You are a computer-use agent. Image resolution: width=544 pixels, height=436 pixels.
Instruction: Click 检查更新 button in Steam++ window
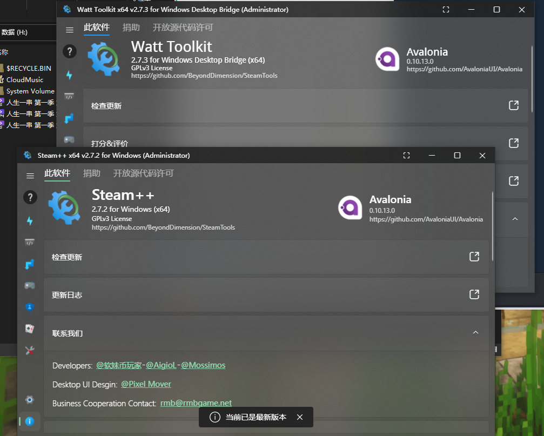pyautogui.click(x=266, y=257)
